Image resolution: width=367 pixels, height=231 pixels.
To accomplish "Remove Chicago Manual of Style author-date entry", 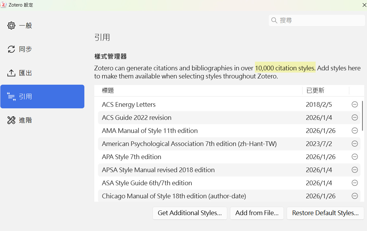I will click(355, 196).
